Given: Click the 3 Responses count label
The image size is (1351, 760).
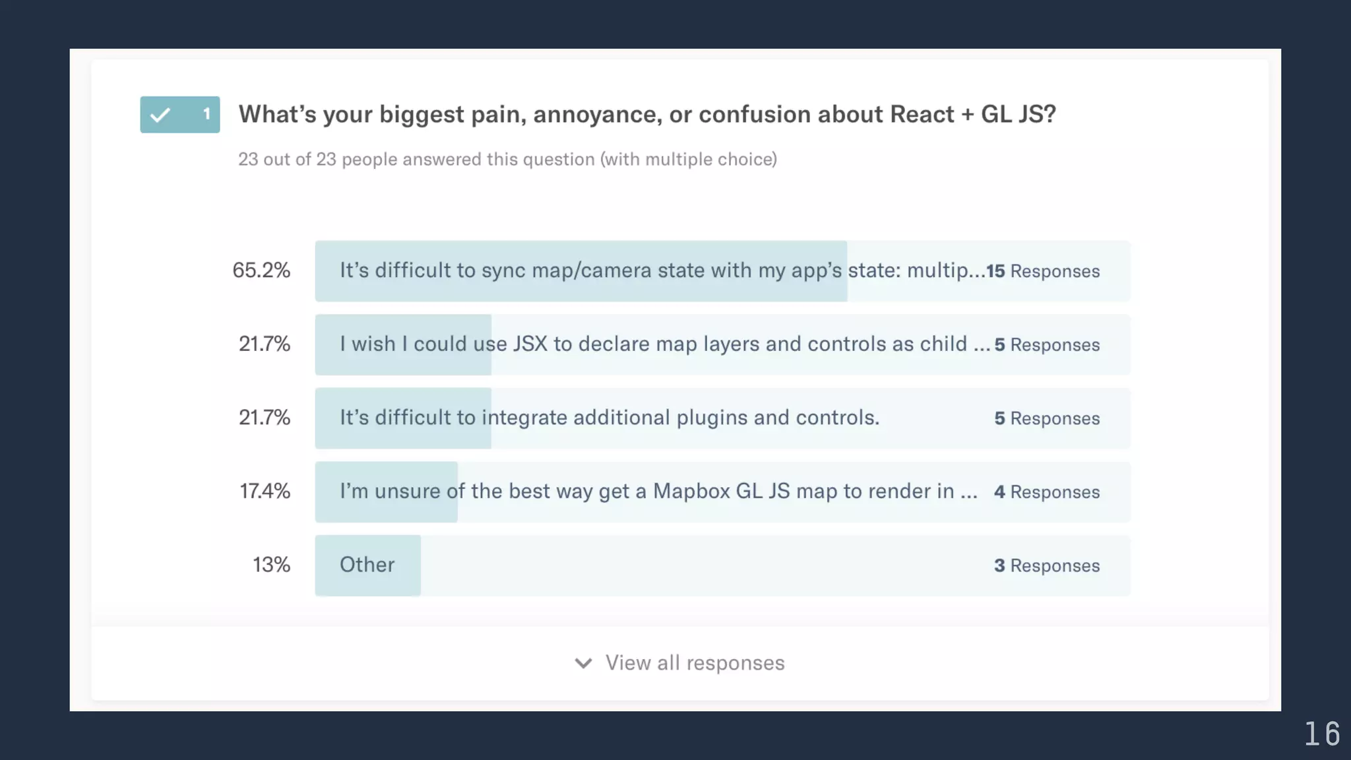Looking at the screenshot, I should (x=1047, y=565).
